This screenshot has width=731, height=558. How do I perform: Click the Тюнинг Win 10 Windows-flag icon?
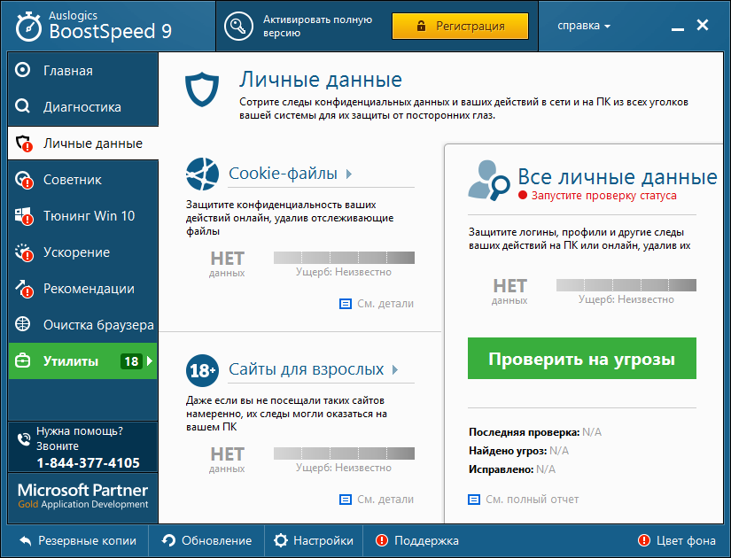pyautogui.click(x=23, y=216)
